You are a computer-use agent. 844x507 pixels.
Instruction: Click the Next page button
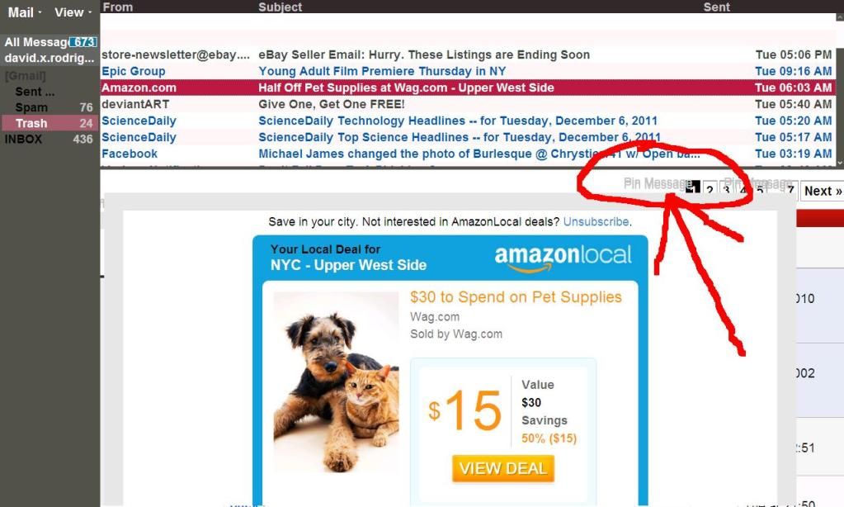point(822,190)
